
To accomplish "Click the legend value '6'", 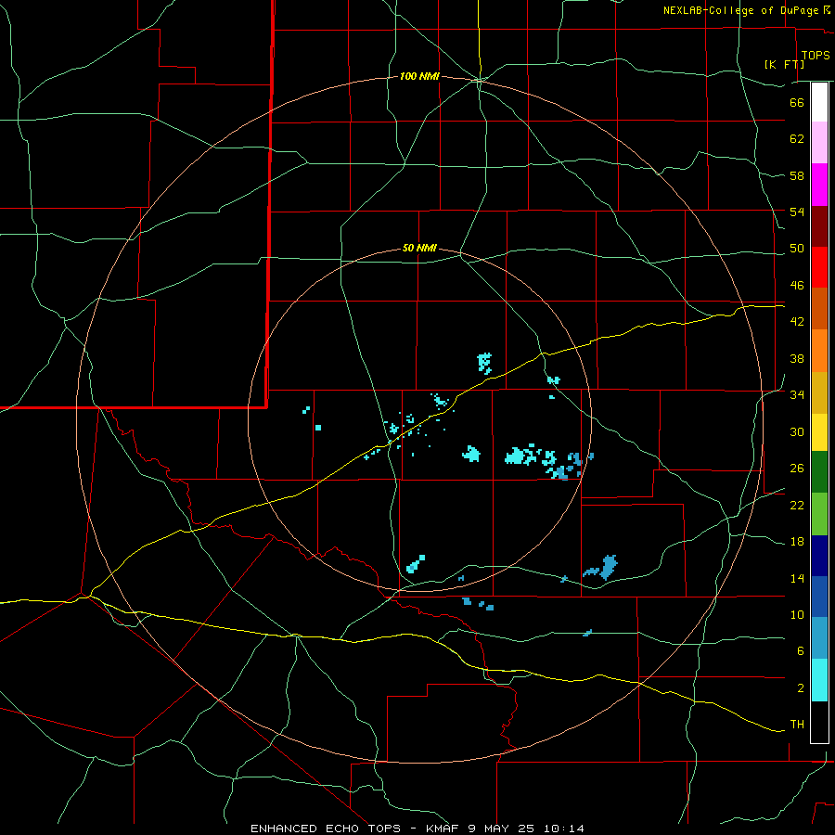I will click(x=801, y=651).
